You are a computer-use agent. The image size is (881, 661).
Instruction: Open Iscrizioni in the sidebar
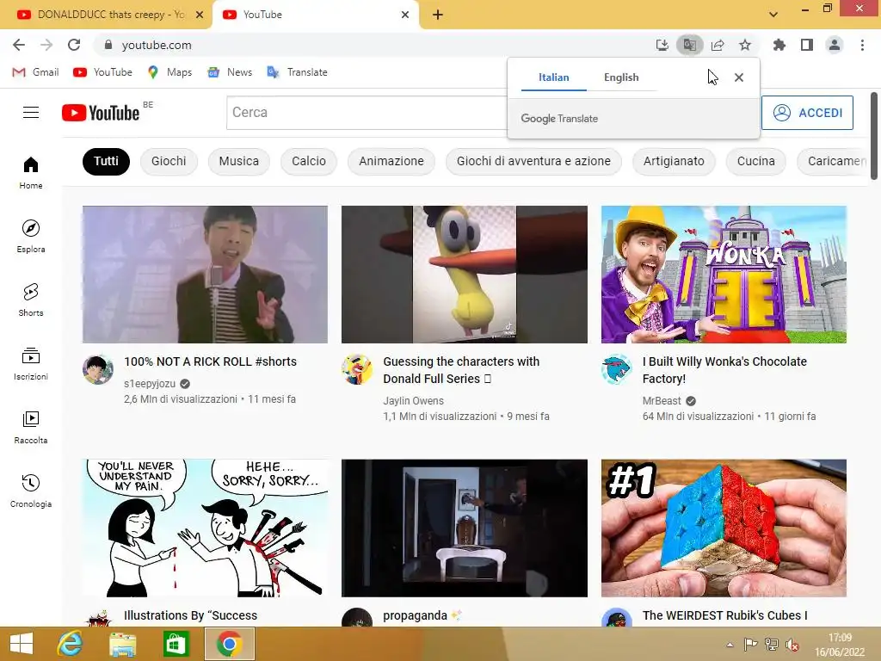pos(31,364)
